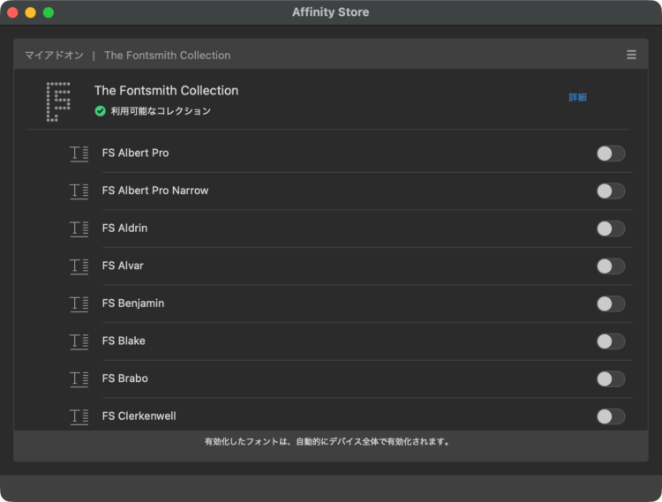Image resolution: width=662 pixels, height=502 pixels.
Task: Select The Fontsmith Collection breadcrumb
Action: (167, 55)
